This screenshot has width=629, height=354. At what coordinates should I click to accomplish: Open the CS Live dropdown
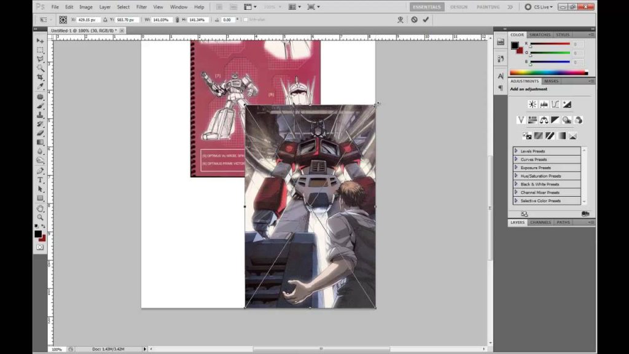tap(539, 7)
